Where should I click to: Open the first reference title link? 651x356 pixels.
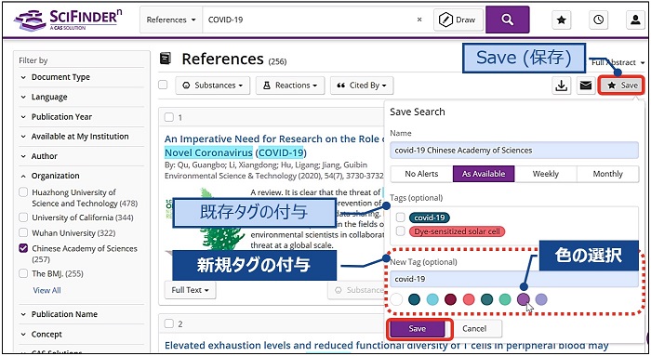coord(274,146)
